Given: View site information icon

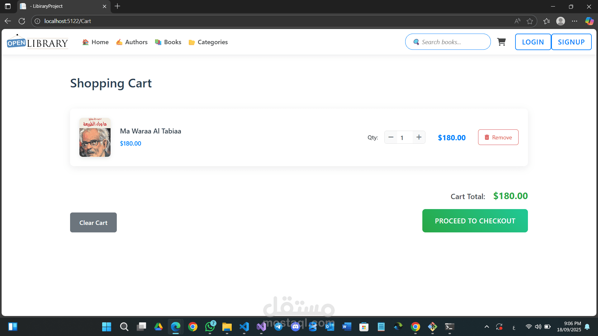Looking at the screenshot, I should [x=37, y=21].
